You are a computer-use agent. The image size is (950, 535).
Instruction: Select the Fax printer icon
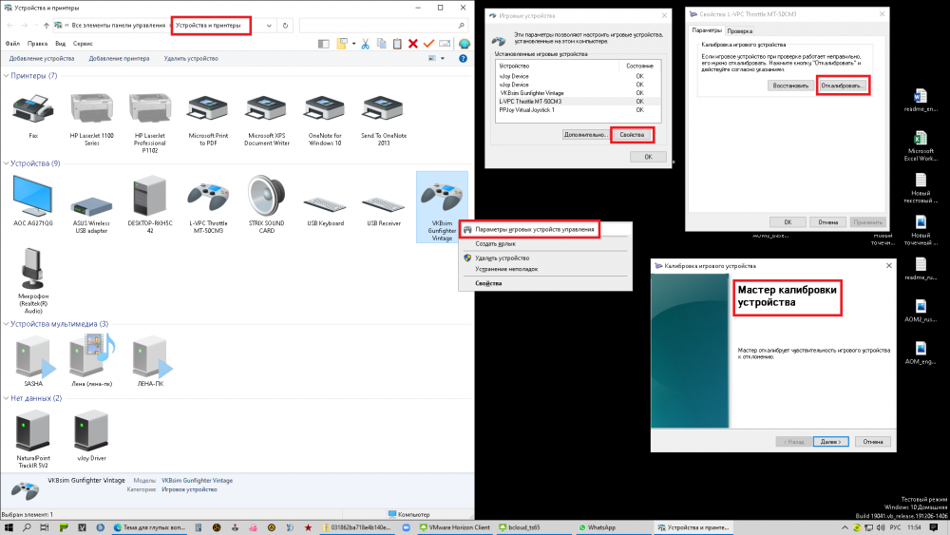[x=33, y=116]
